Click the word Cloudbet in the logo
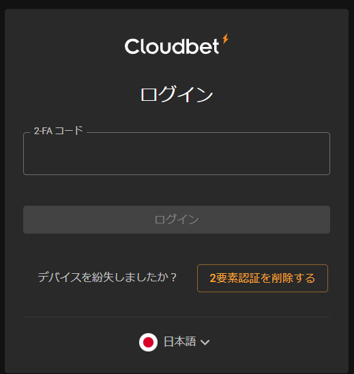The image size is (354, 374). click(172, 46)
